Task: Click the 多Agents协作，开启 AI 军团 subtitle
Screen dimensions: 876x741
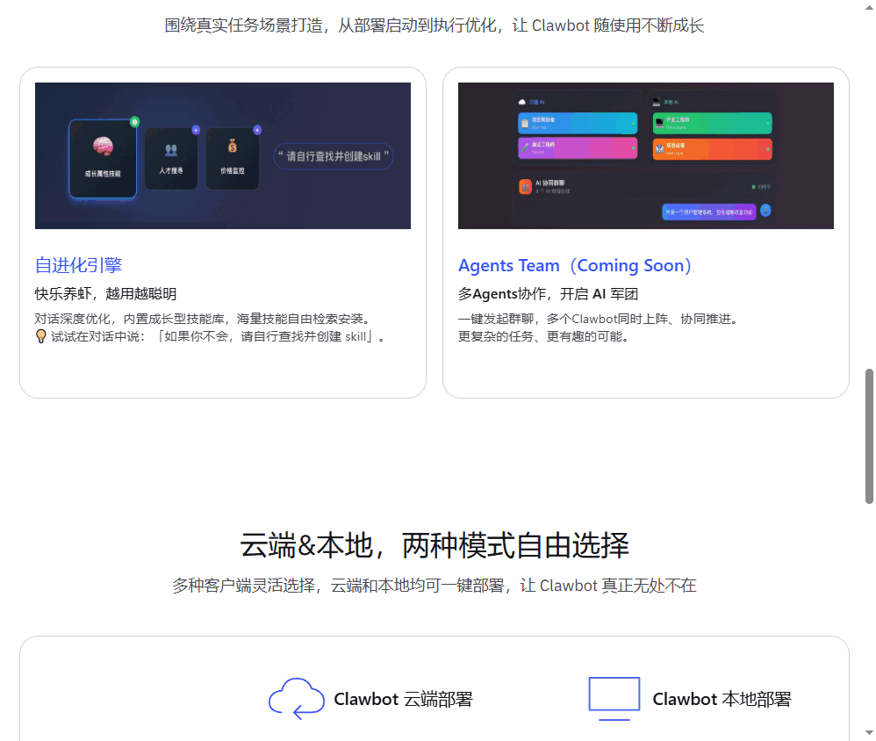Action: tap(548, 294)
